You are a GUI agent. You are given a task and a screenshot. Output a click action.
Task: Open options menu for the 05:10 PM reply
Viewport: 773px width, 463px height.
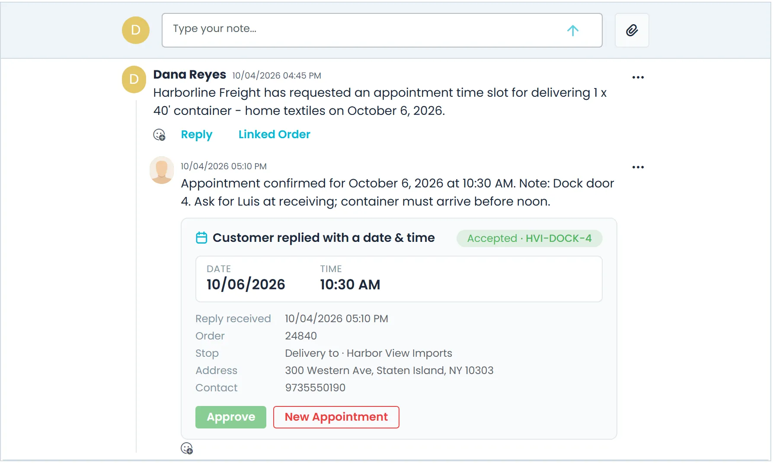pyautogui.click(x=638, y=167)
